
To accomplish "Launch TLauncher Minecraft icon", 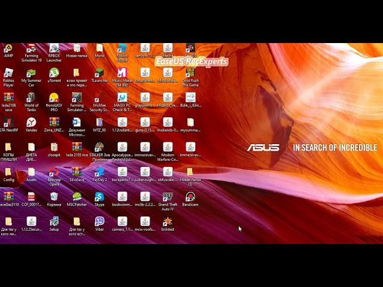I will tap(99, 75).
